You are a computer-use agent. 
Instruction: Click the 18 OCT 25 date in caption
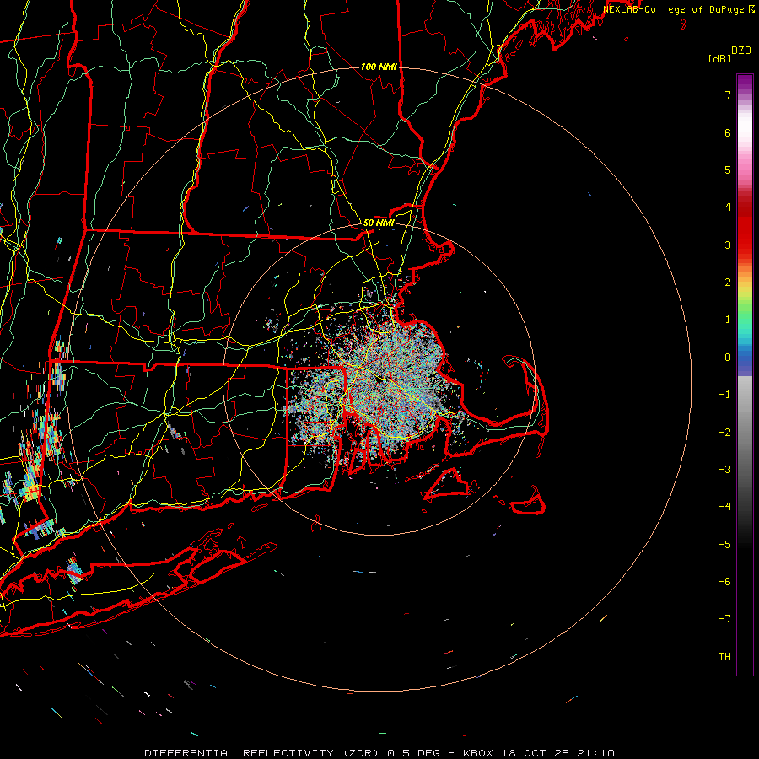tap(535, 753)
